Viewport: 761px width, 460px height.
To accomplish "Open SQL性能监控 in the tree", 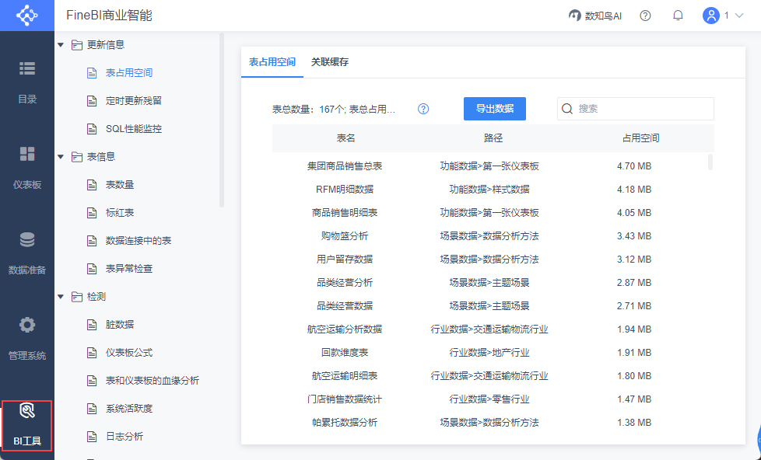I will [x=134, y=129].
